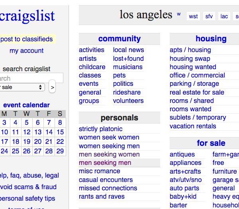Open the 'for sale' section heading
This screenshot has width=239, height=209.
click(211, 143)
